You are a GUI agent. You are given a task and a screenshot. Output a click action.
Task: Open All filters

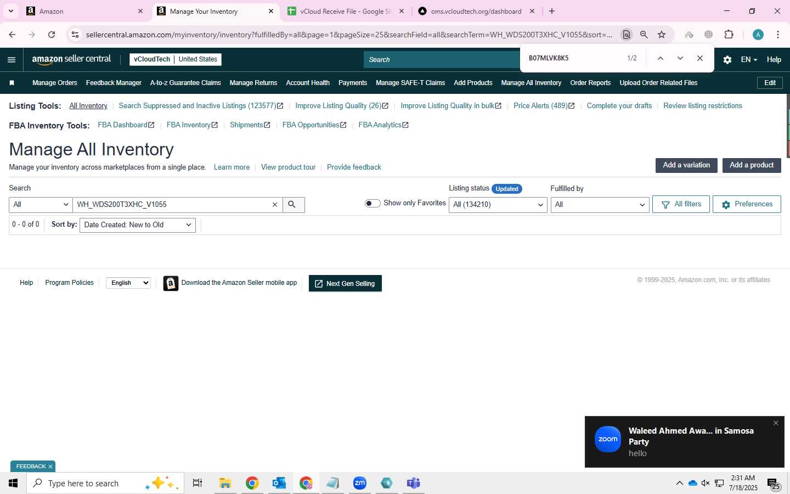click(x=681, y=204)
